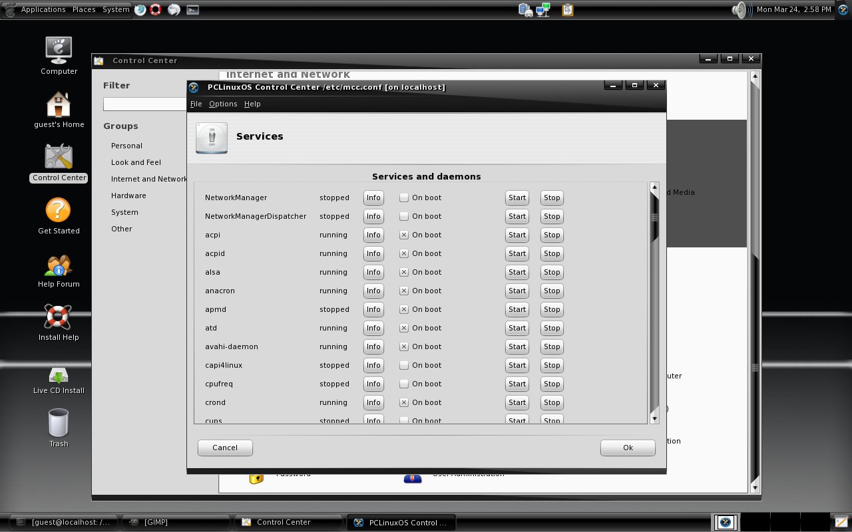Click the avahi-daemon service name
Viewport: 852px width, 532px height.
click(232, 346)
